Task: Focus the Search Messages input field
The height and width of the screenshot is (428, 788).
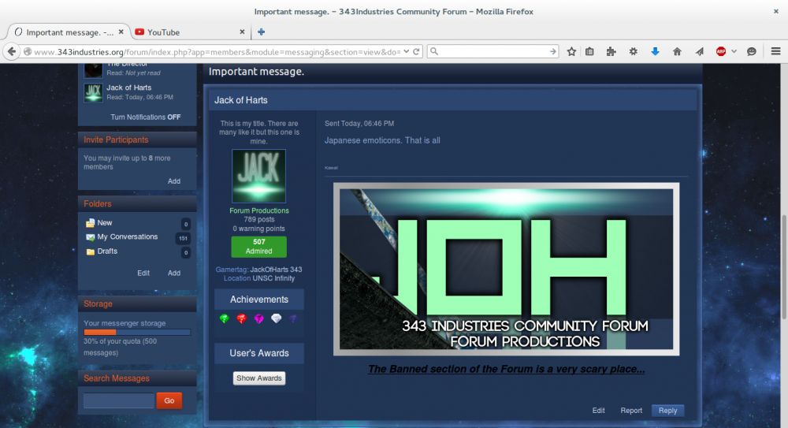Action: click(x=119, y=400)
